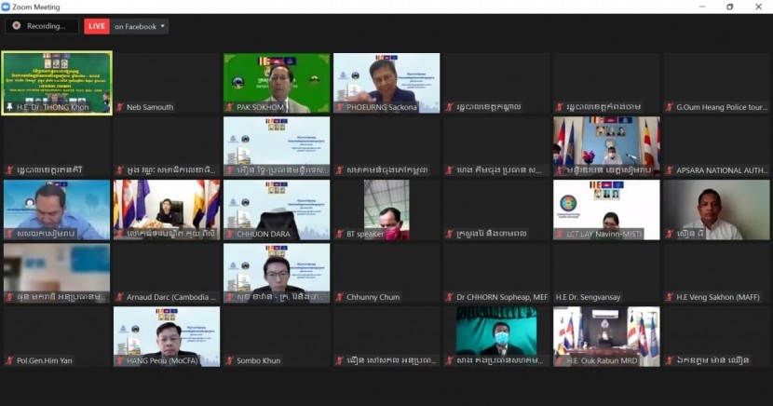
Task: Click muted mic icon beside Pol.Gen.Him Yan
Action: [x=8, y=360]
